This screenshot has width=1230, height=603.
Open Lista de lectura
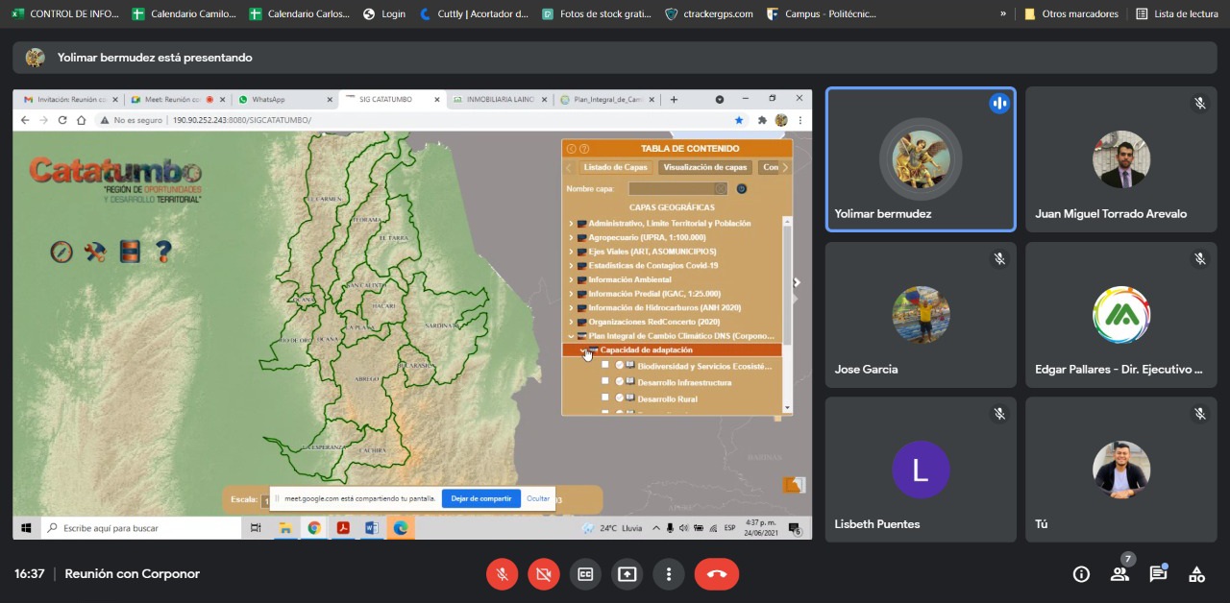click(x=1177, y=13)
